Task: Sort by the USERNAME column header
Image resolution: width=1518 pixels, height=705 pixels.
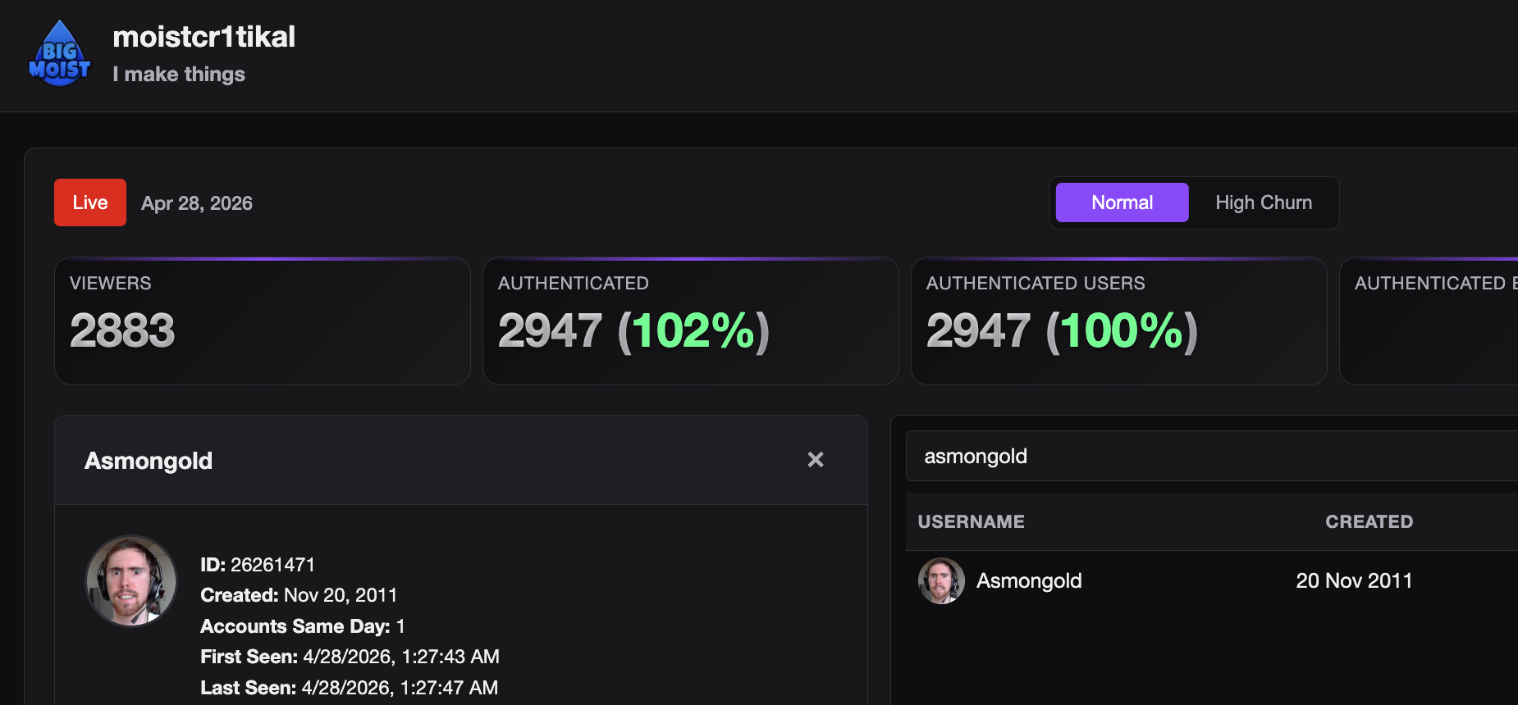Action: coord(971,521)
